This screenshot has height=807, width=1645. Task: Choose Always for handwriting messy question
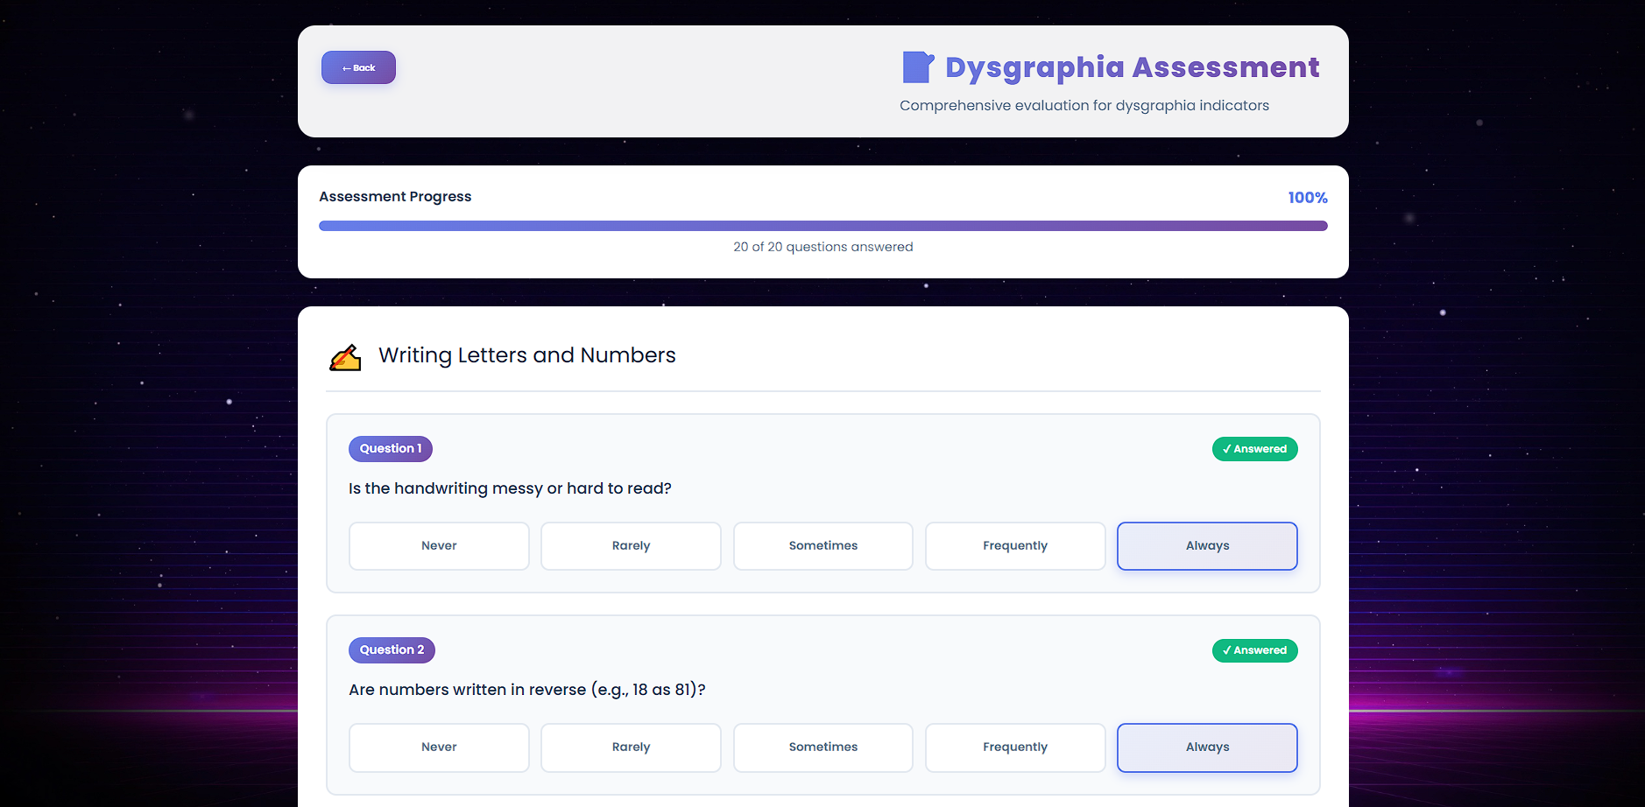point(1206,546)
